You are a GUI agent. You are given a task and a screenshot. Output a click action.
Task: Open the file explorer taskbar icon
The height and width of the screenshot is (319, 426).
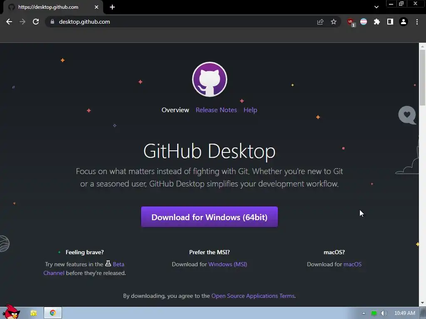tap(34, 313)
